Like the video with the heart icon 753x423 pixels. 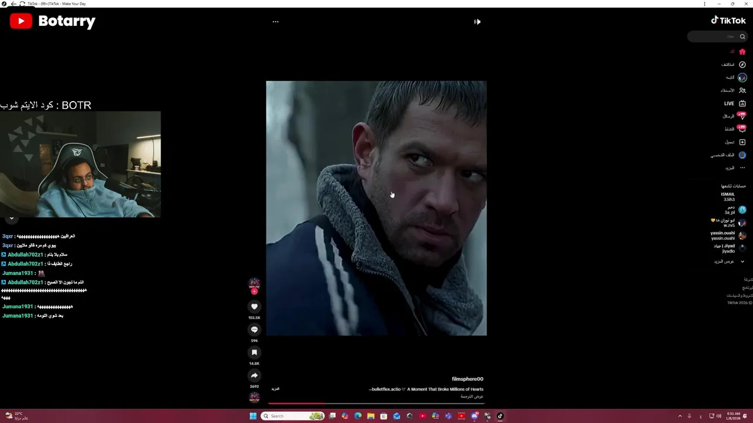(x=254, y=307)
